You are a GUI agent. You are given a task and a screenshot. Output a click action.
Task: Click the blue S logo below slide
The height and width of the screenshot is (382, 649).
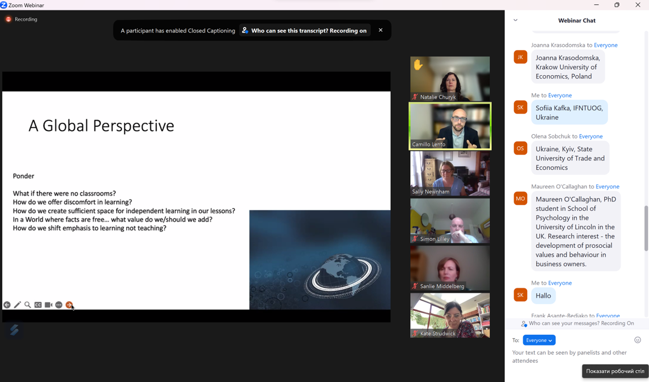[x=14, y=330]
